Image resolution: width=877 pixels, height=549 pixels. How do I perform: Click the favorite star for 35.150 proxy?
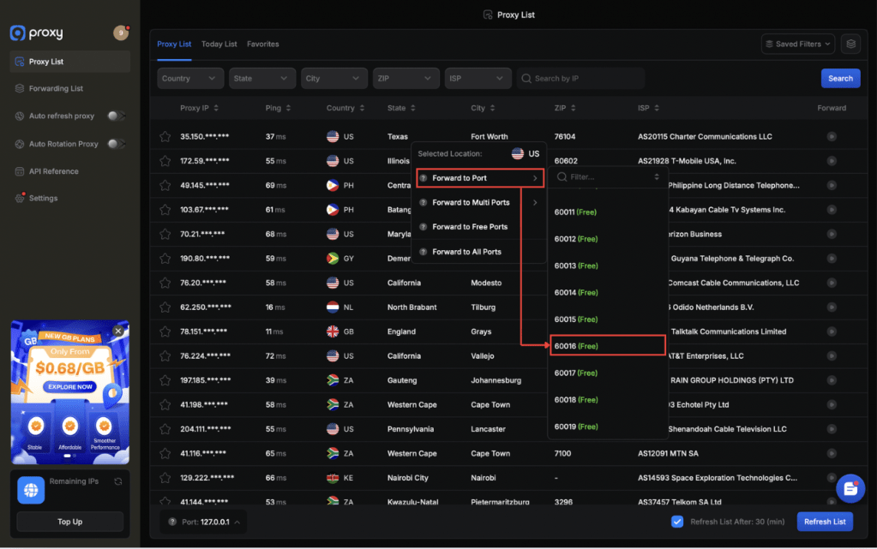(165, 136)
